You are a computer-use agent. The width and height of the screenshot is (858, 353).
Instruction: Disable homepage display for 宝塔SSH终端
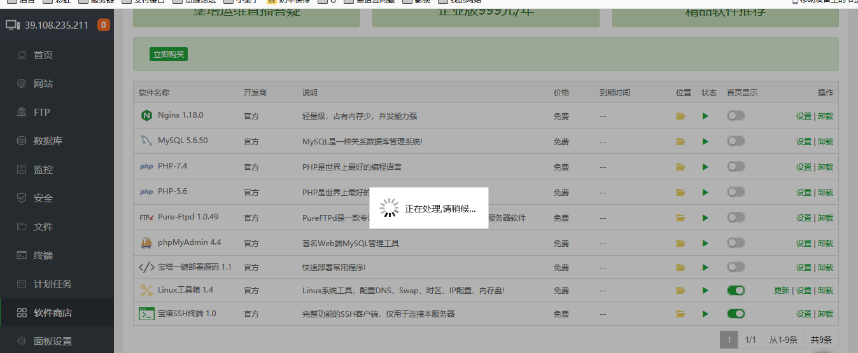coord(736,314)
